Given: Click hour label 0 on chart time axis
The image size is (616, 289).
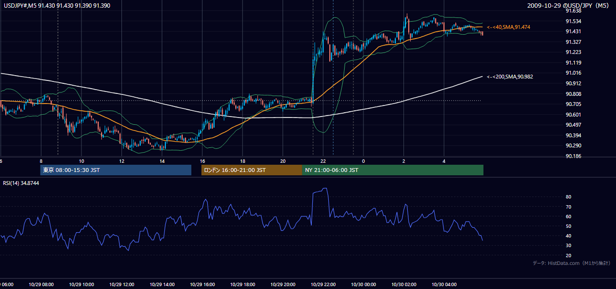Looking at the screenshot, I should (363, 161).
